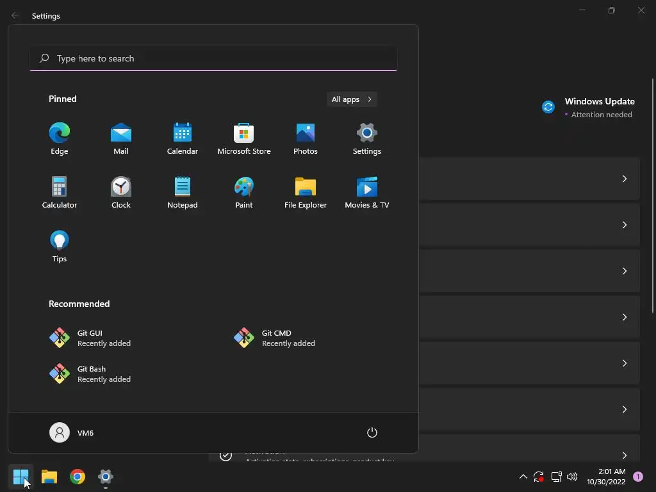
Task: Open the Edge browser pinned app
Action: click(x=60, y=139)
